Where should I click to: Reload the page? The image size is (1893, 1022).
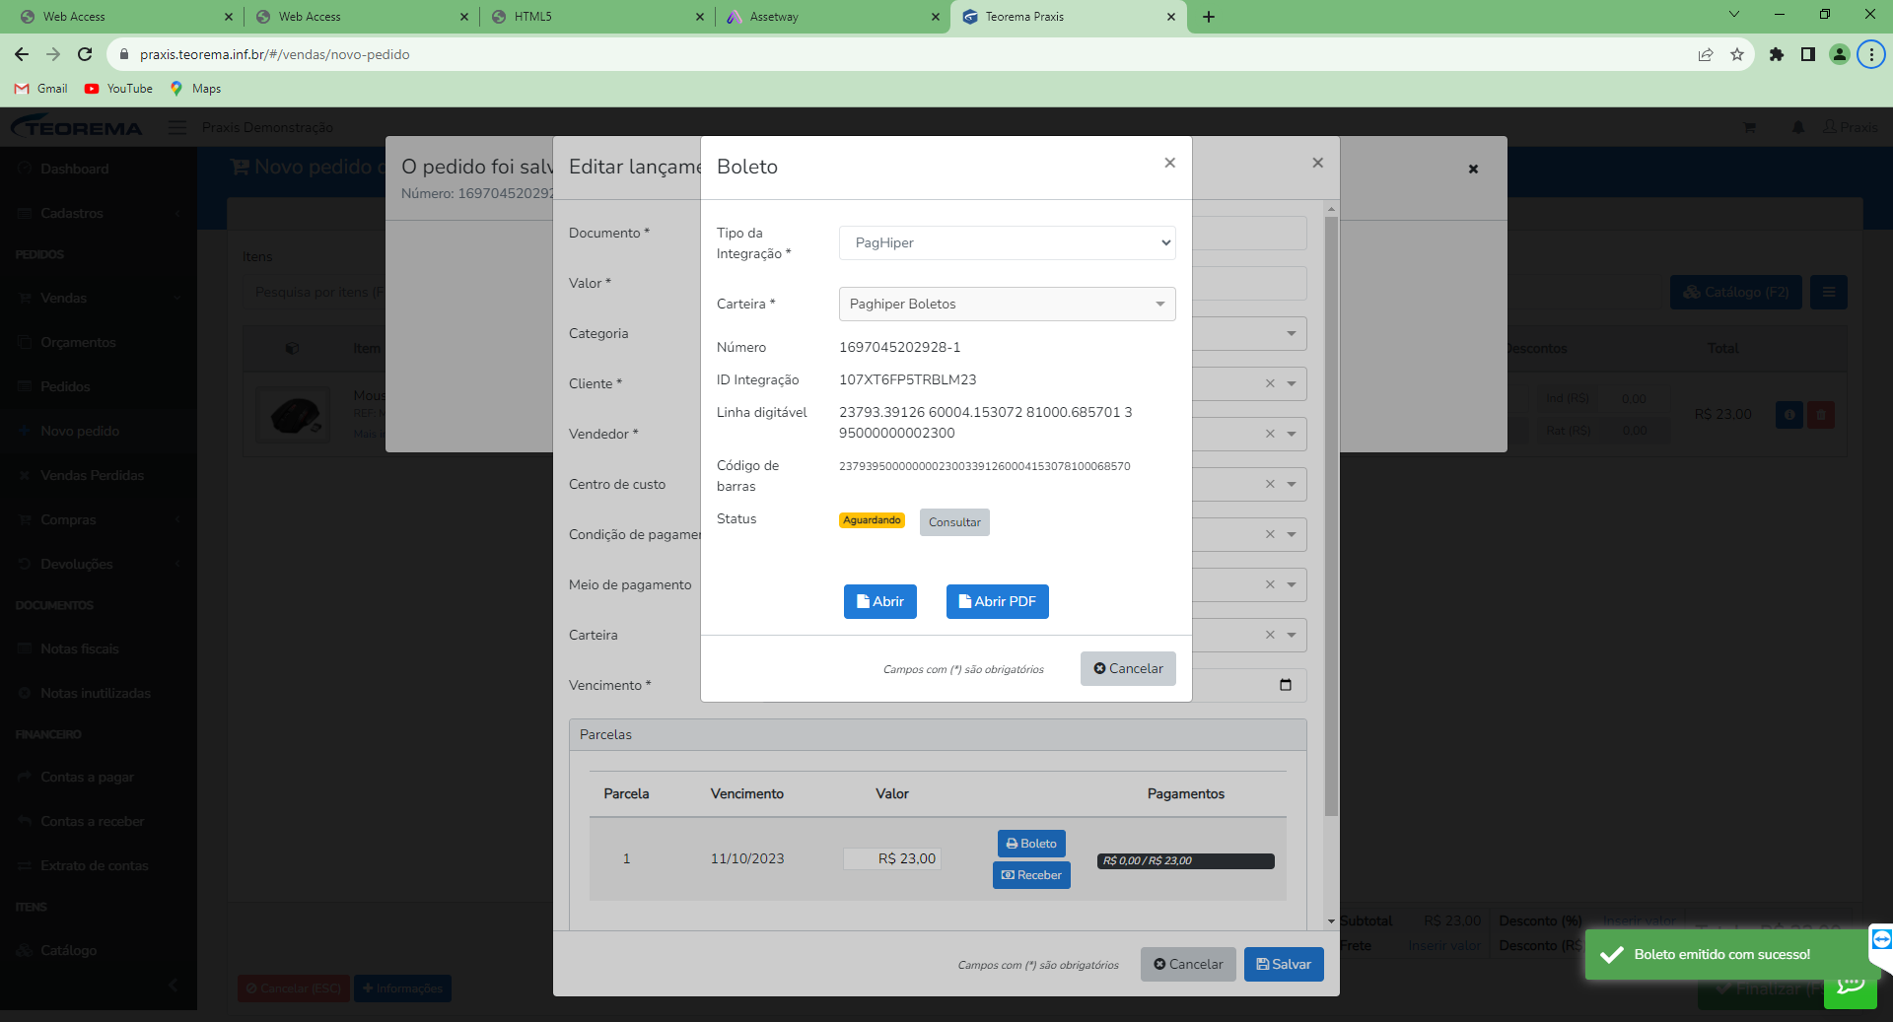[x=85, y=54]
